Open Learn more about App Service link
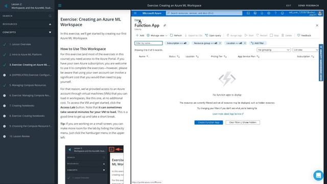 click(x=228, y=114)
